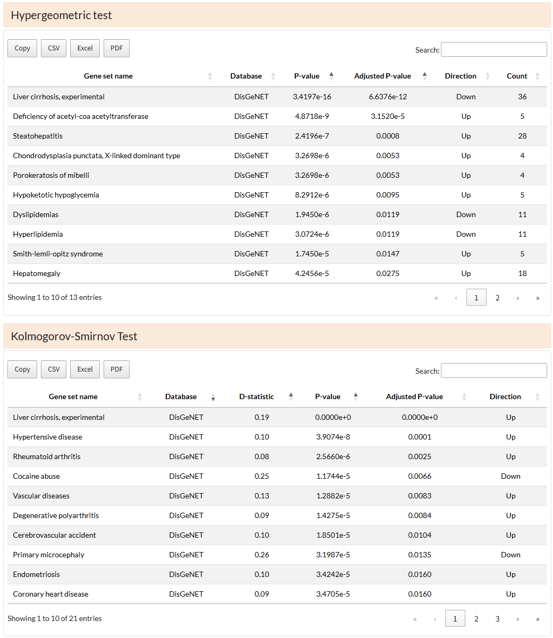Image resolution: width=553 pixels, height=638 pixels.
Task: Go to next page of Hypergeometric results
Action: tap(517, 298)
